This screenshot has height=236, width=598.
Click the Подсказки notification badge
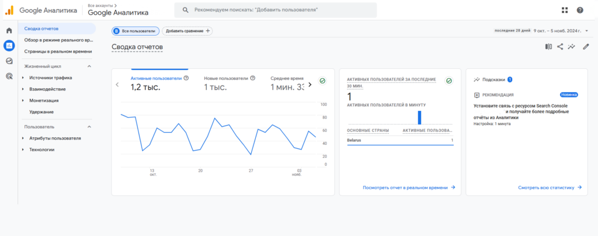(509, 79)
